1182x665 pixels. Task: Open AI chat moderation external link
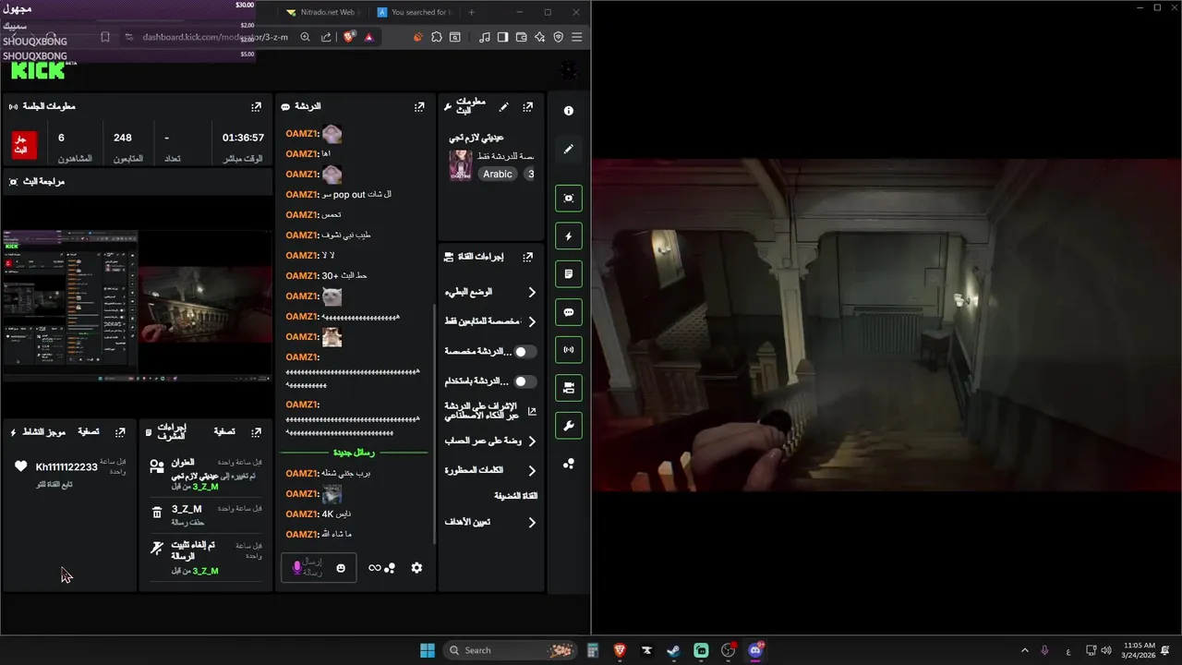click(x=532, y=411)
